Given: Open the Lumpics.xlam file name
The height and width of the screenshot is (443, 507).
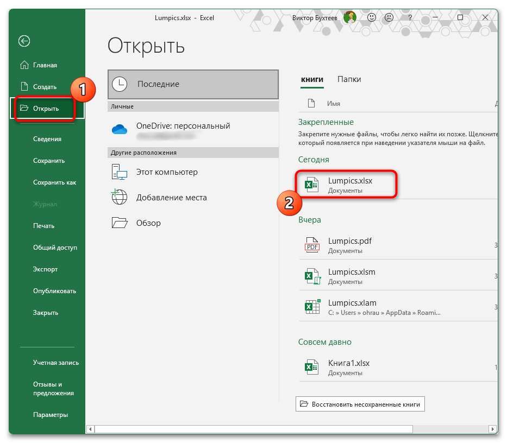Looking at the screenshot, I should 352,303.
